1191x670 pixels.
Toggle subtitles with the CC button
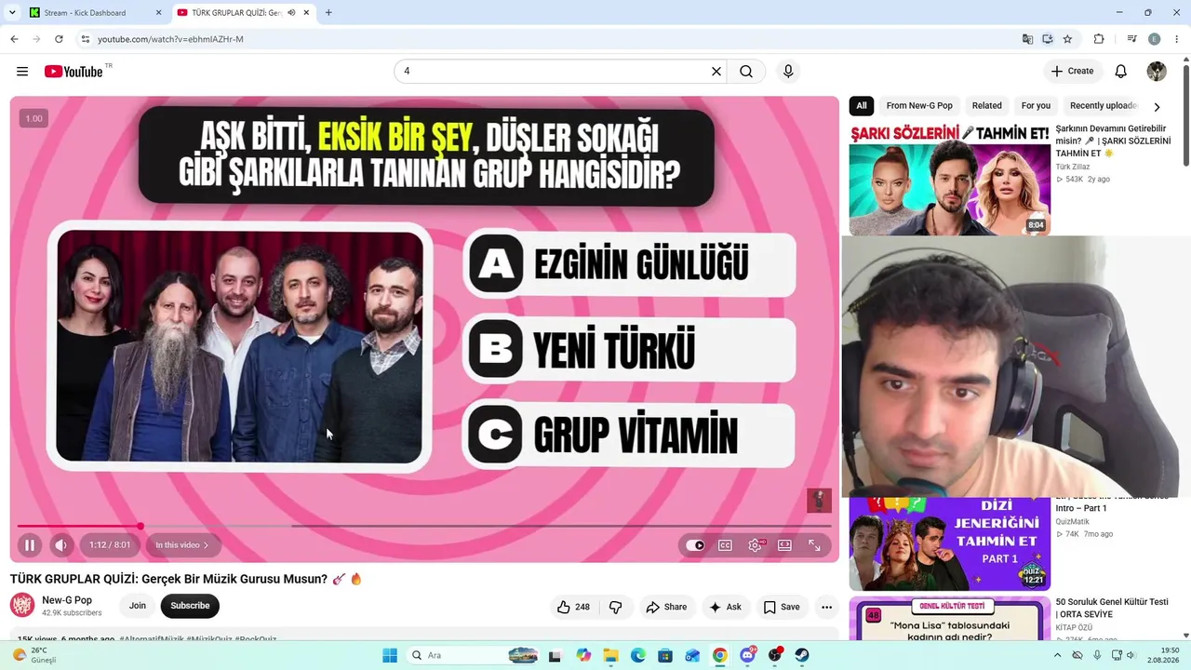pyautogui.click(x=725, y=545)
